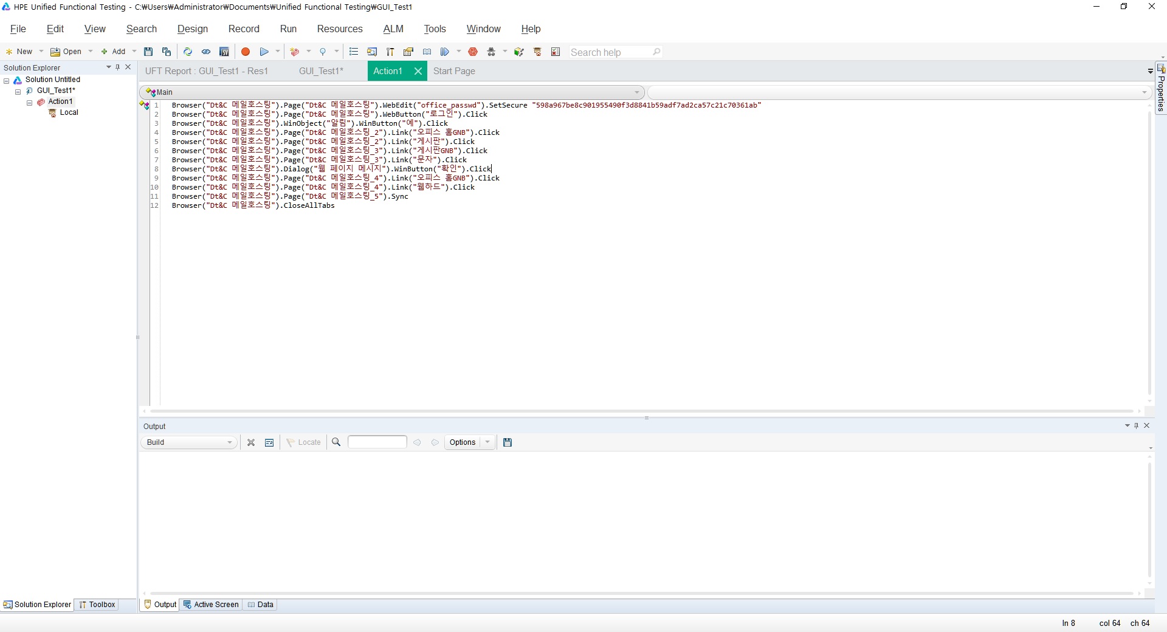Click the red hexagon toolbar icon
This screenshot has height=632, width=1167.
[473, 52]
